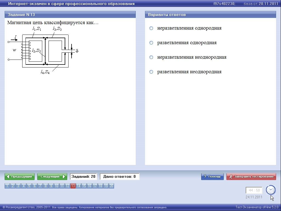Go to question 6
The image size is (281, 211).
[35, 186]
